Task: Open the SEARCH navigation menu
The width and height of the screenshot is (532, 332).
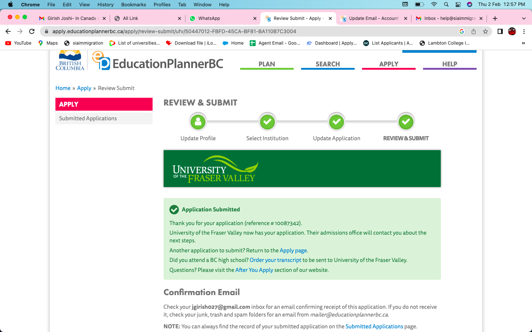Action: 328,64
